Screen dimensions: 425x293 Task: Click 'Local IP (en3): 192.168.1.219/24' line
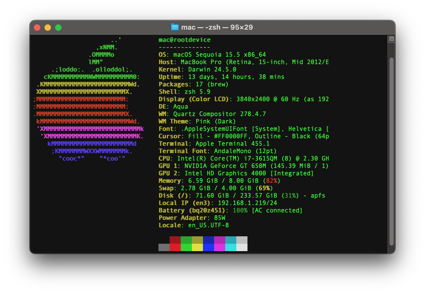pos(218,203)
